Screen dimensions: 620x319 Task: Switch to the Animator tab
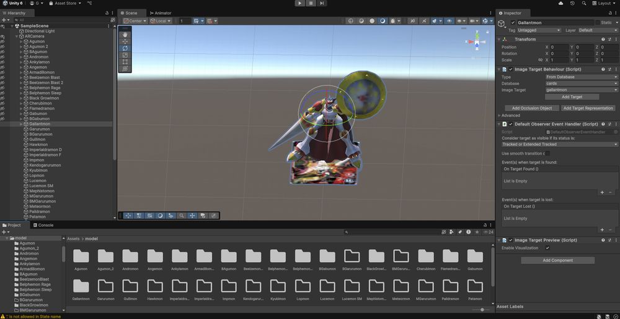pyautogui.click(x=159, y=13)
